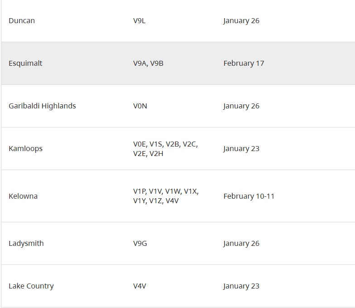Click Garibaldi Highlands January 26 date
355x308 pixels.
click(241, 106)
